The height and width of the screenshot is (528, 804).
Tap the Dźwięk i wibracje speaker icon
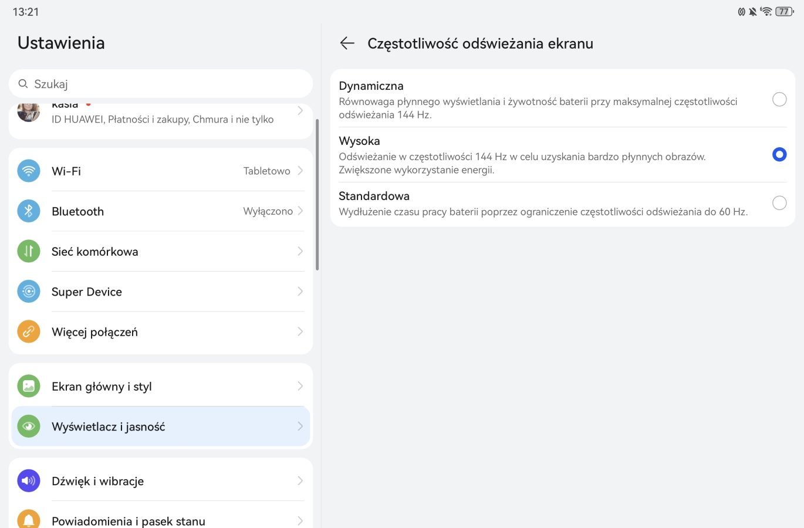[x=29, y=480]
